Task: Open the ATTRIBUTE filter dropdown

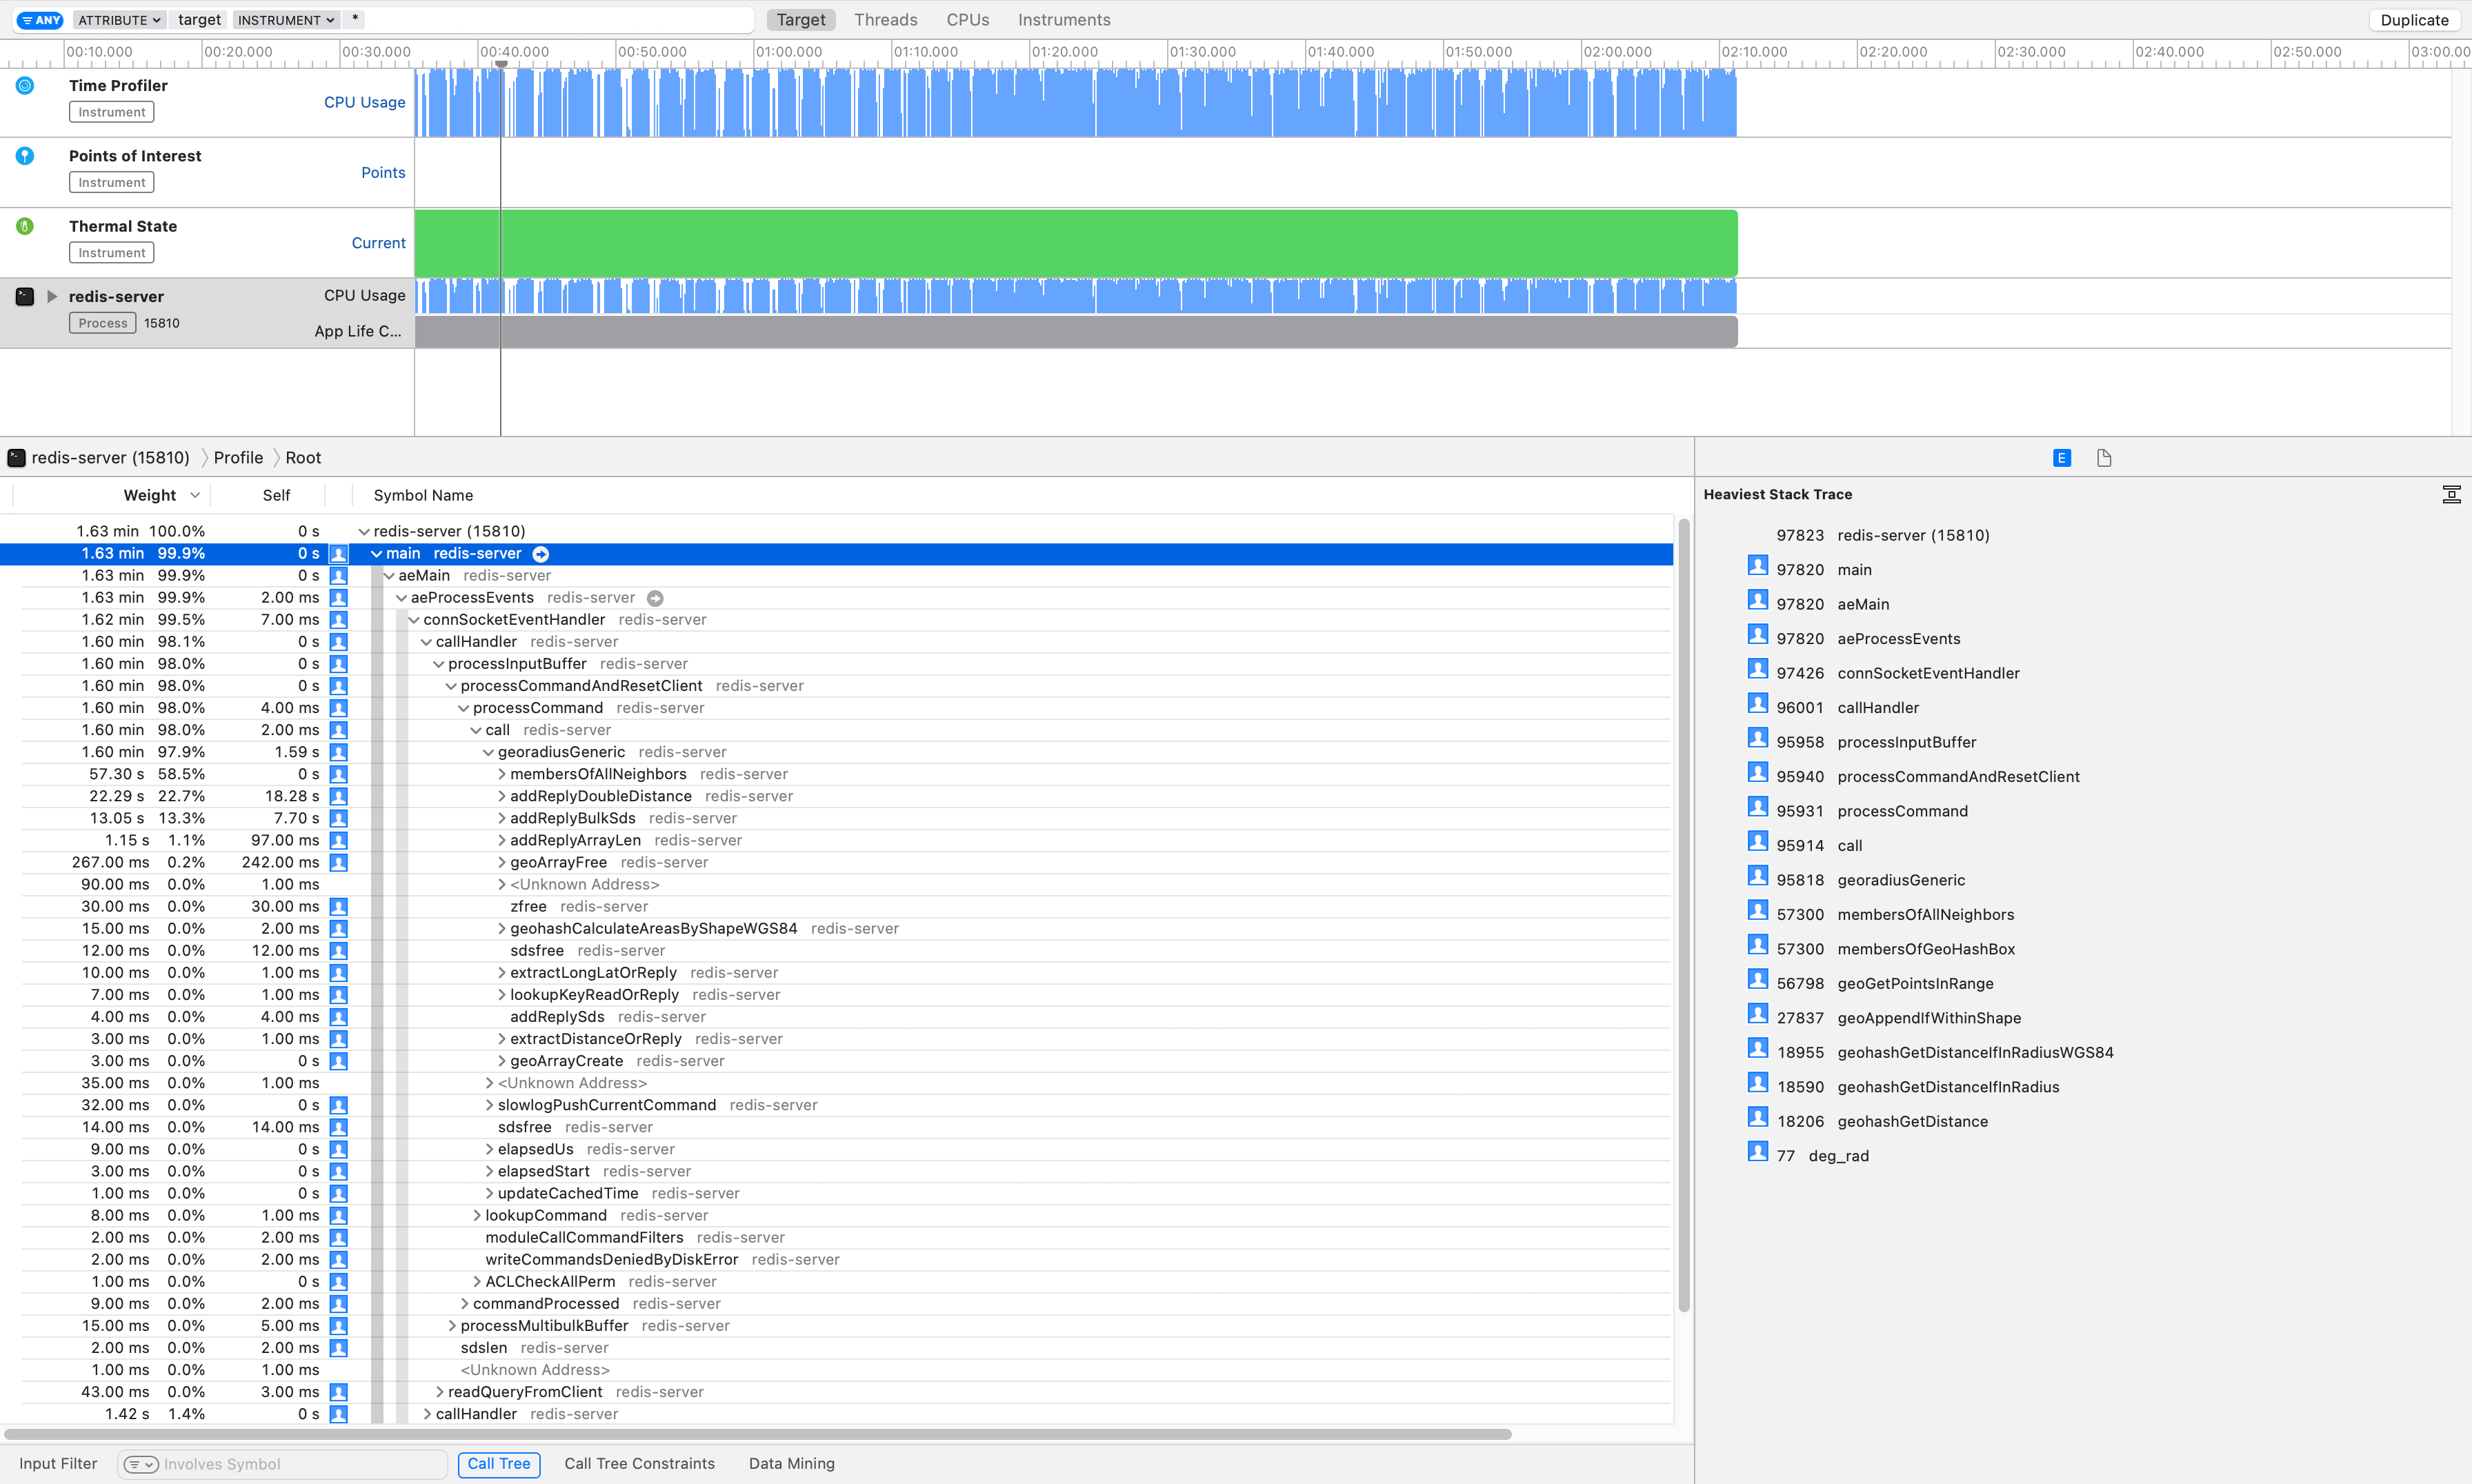Action: pyautogui.click(x=120, y=20)
